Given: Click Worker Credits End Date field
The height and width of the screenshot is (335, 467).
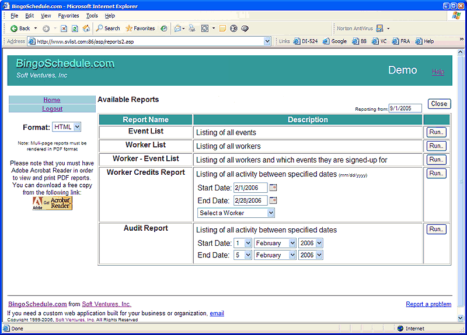Looking at the screenshot, I should [x=250, y=200].
